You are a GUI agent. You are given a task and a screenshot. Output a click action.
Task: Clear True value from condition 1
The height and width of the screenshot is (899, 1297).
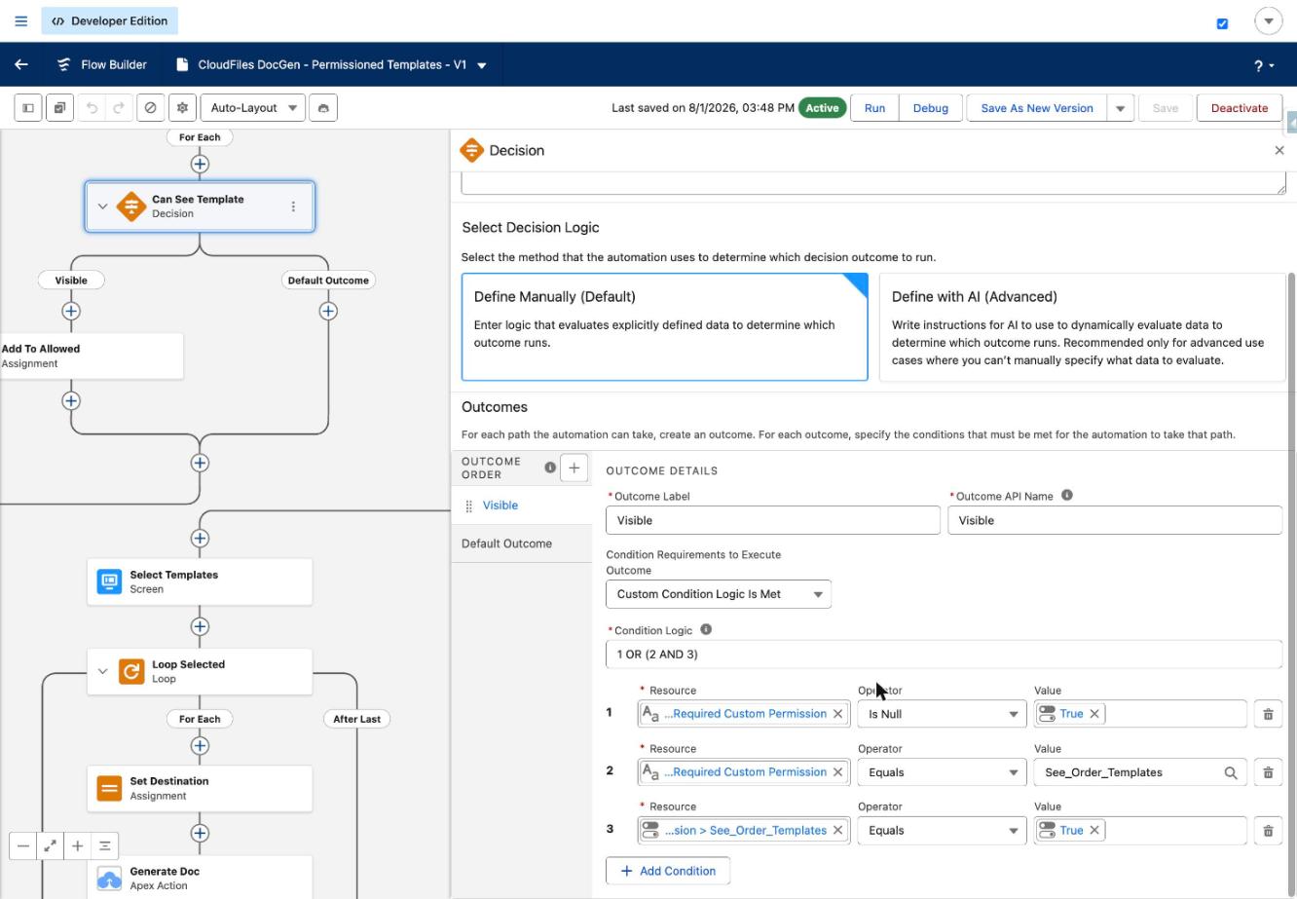[x=1094, y=714]
